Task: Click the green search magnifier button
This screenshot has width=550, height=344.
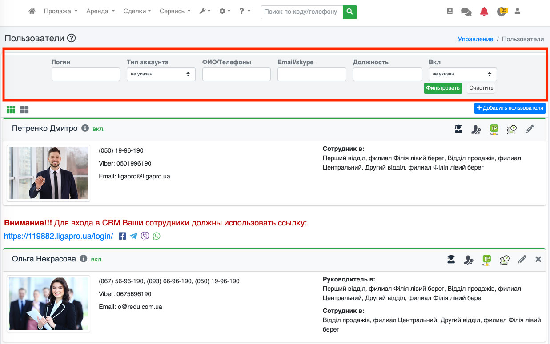Action: coord(350,12)
